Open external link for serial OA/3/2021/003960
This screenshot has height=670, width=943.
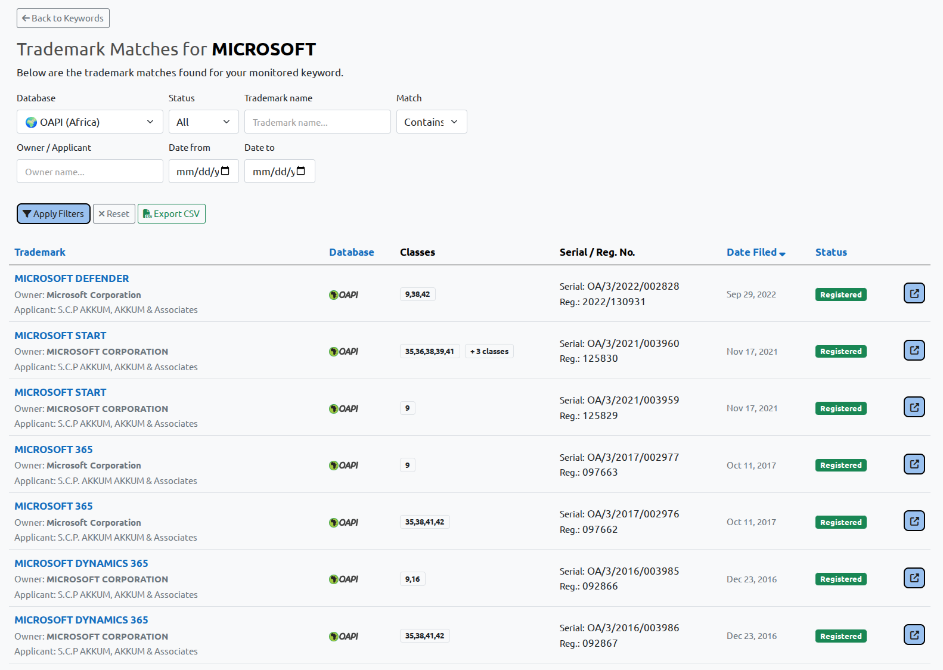(914, 350)
